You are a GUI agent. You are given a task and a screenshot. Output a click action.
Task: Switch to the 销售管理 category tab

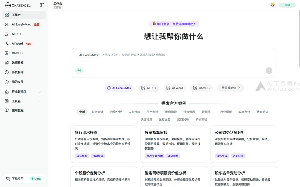[189, 112]
